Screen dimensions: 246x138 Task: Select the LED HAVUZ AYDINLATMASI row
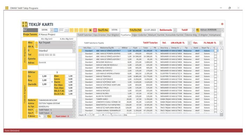pos(148,74)
